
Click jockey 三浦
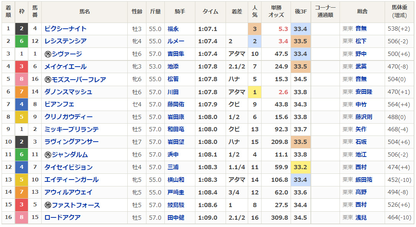[173, 167]
